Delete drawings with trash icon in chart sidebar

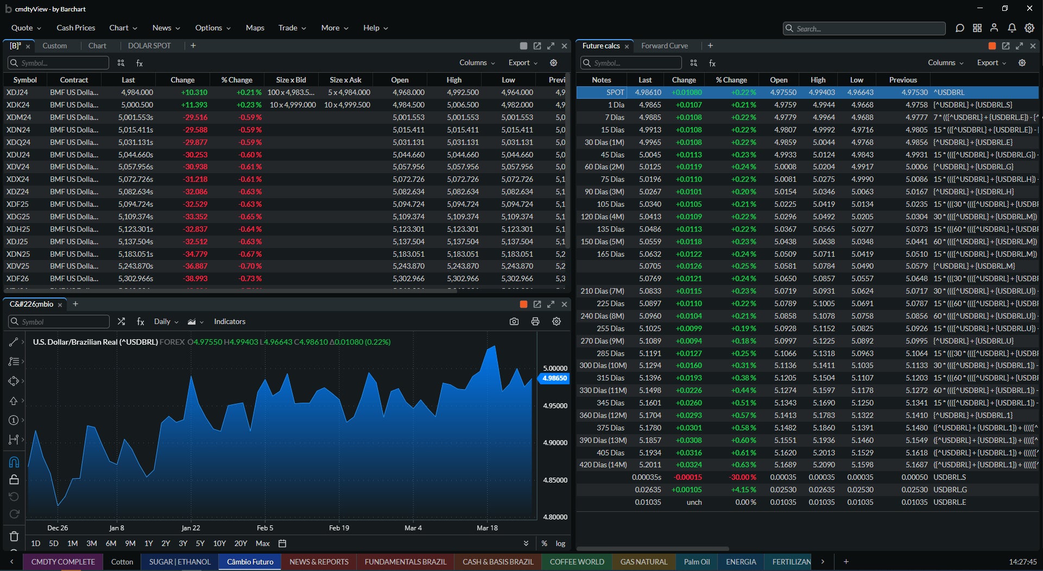pos(14,536)
